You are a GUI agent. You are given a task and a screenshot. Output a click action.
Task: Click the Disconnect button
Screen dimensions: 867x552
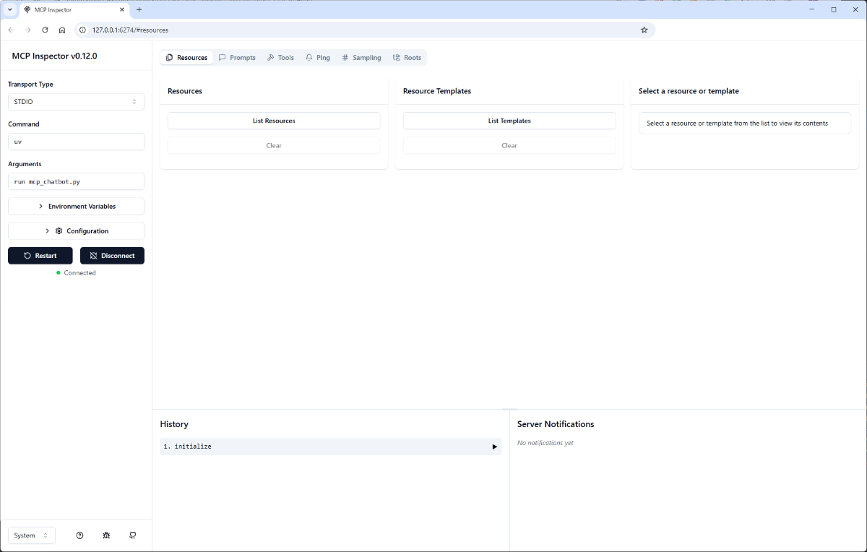click(112, 255)
